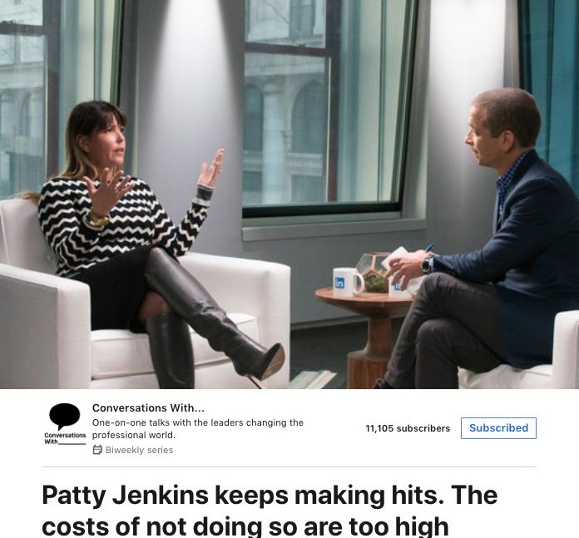The width and height of the screenshot is (579, 538).
Task: Click the interviewer's wristwatch
Action: (x=427, y=264)
